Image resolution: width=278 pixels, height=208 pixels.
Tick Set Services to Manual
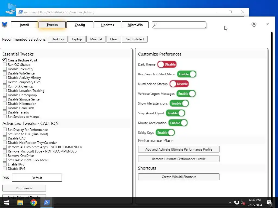pos(5,116)
